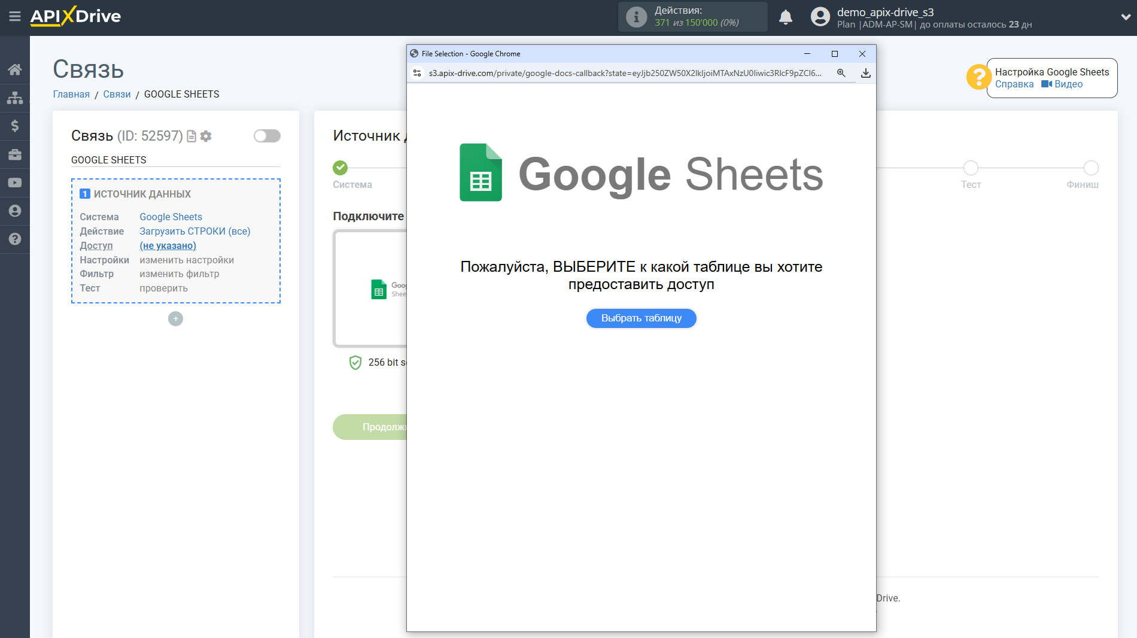Open the gear settings icon beside the connection ID

pyautogui.click(x=206, y=136)
